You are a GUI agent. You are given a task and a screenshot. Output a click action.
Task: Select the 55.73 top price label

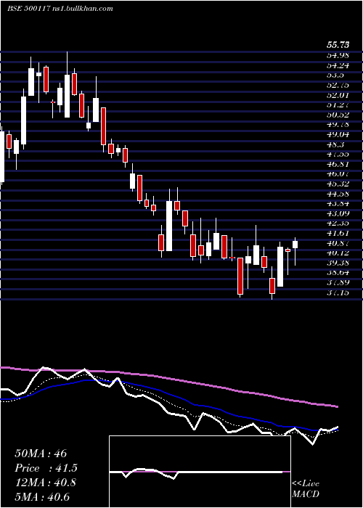click(338, 45)
